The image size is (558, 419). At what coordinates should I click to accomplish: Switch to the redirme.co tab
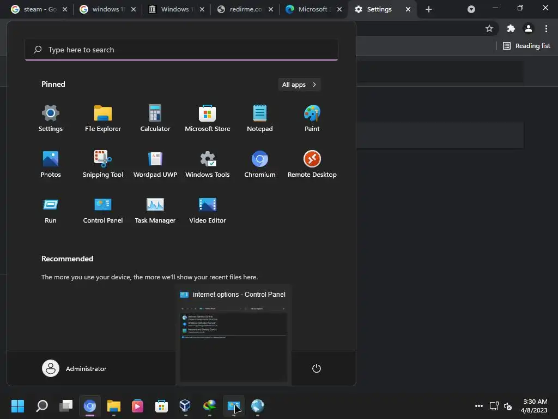pos(244,9)
